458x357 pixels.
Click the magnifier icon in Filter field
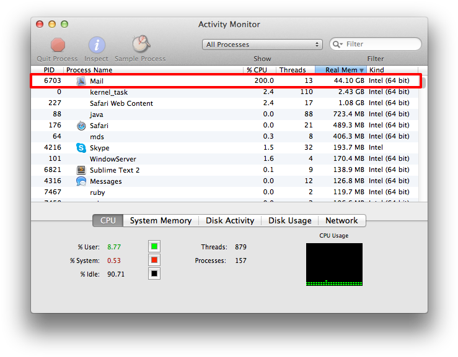337,44
